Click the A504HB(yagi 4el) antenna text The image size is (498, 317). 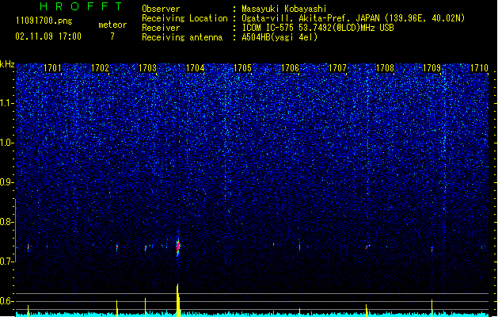coord(279,37)
